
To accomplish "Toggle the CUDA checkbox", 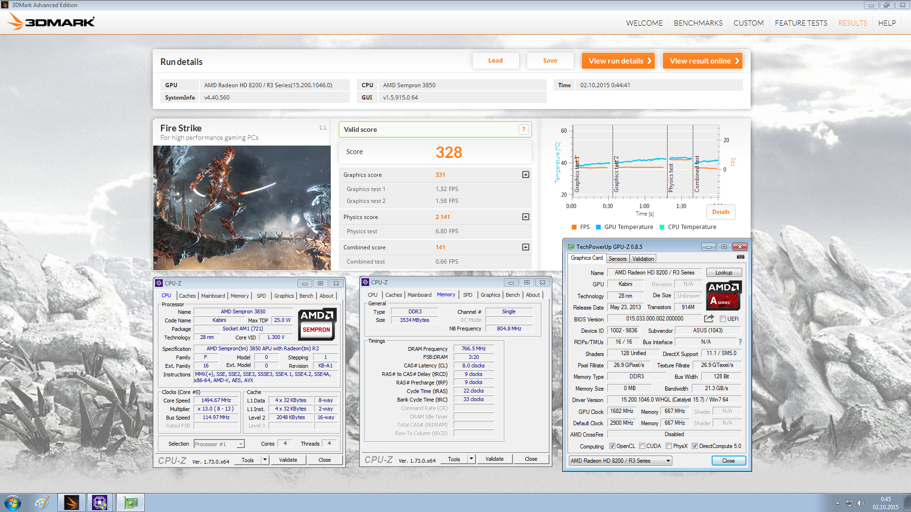I will pos(642,446).
